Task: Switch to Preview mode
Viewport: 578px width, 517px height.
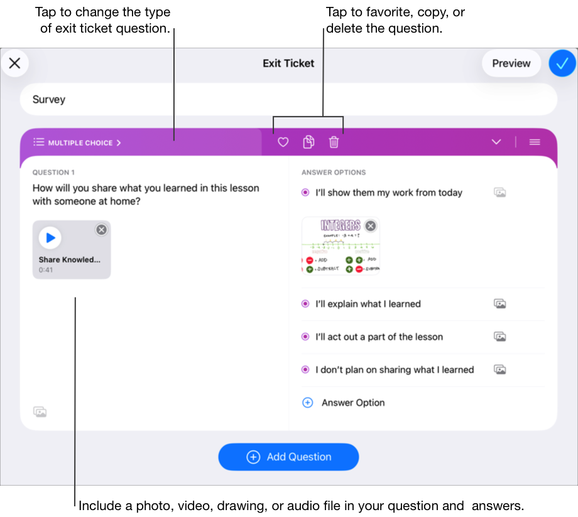Action: pyautogui.click(x=511, y=63)
